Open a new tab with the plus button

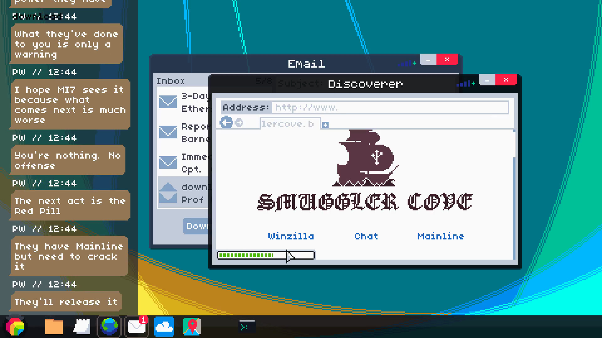(x=325, y=125)
